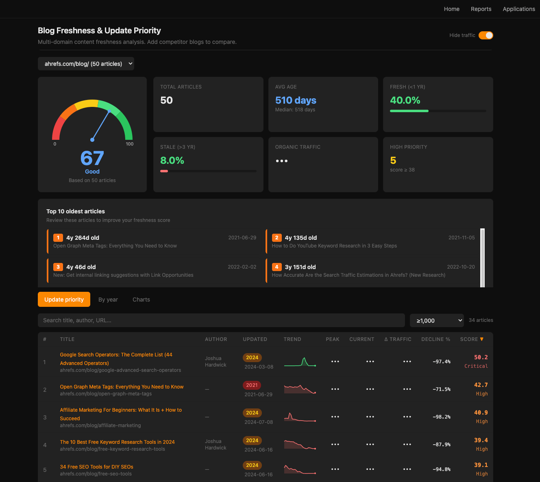
Task: Open the ≥1,000 traffic filter dropdown
Action: click(x=437, y=320)
